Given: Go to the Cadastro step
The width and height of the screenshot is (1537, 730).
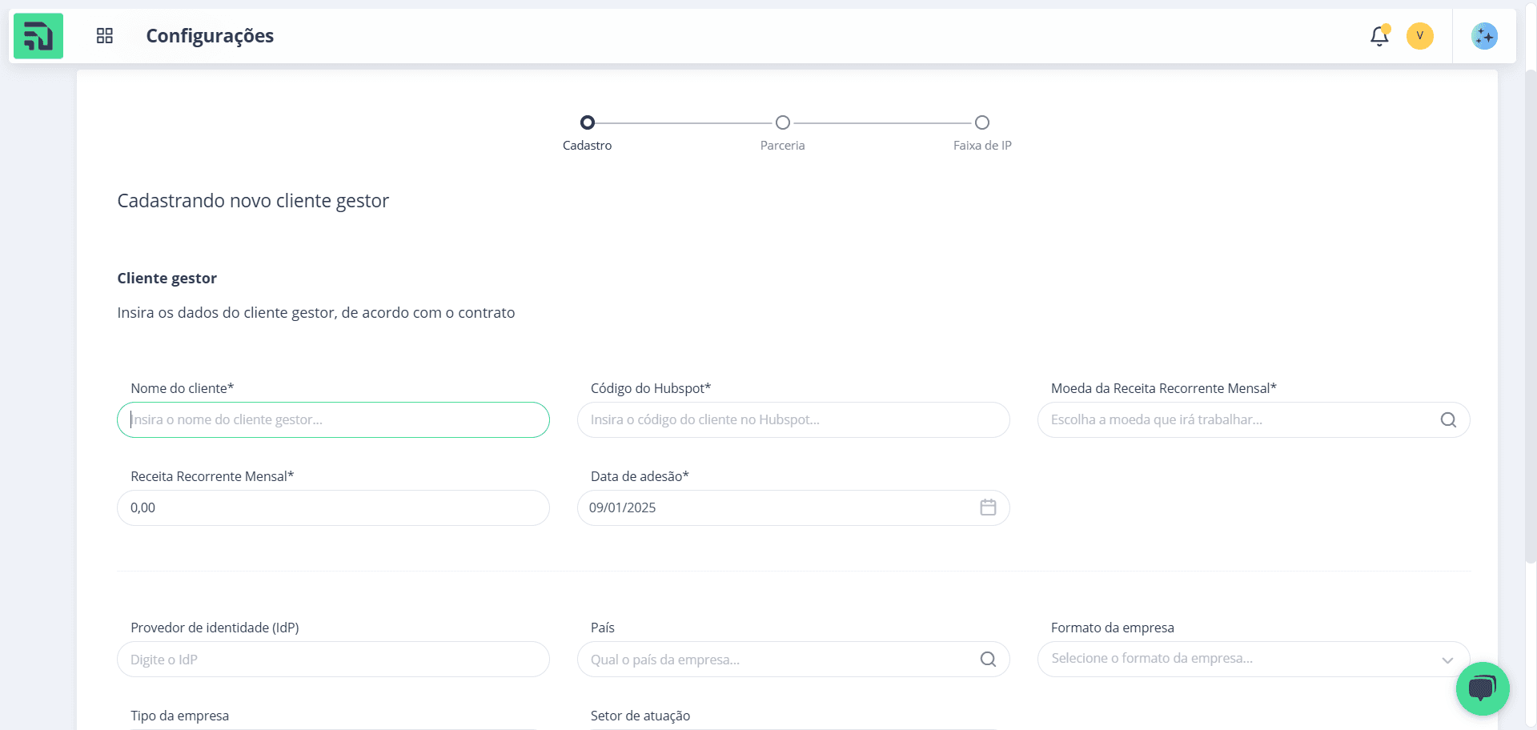Looking at the screenshot, I should pos(588,132).
